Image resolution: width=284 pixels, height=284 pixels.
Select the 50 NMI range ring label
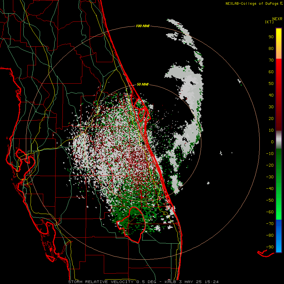click(143, 84)
